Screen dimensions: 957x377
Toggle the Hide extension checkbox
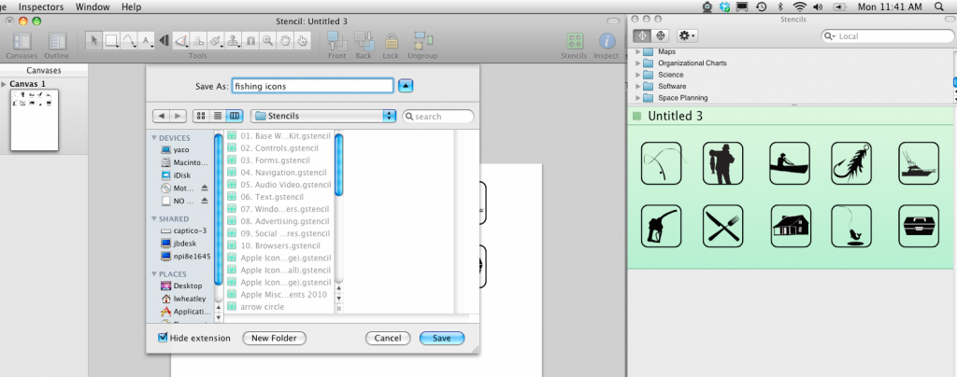163,338
